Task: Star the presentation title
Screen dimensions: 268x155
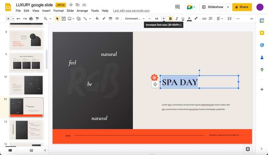Action: (71, 5)
